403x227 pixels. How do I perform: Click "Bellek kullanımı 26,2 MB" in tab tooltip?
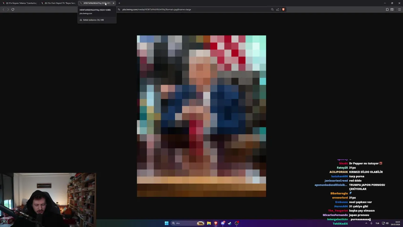pyautogui.click(x=94, y=20)
